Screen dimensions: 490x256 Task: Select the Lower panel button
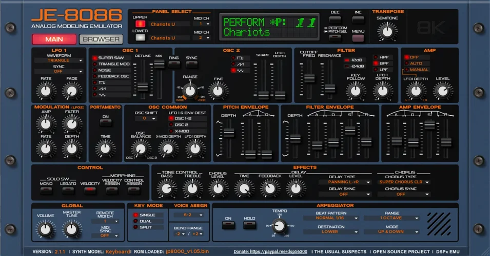point(140,38)
